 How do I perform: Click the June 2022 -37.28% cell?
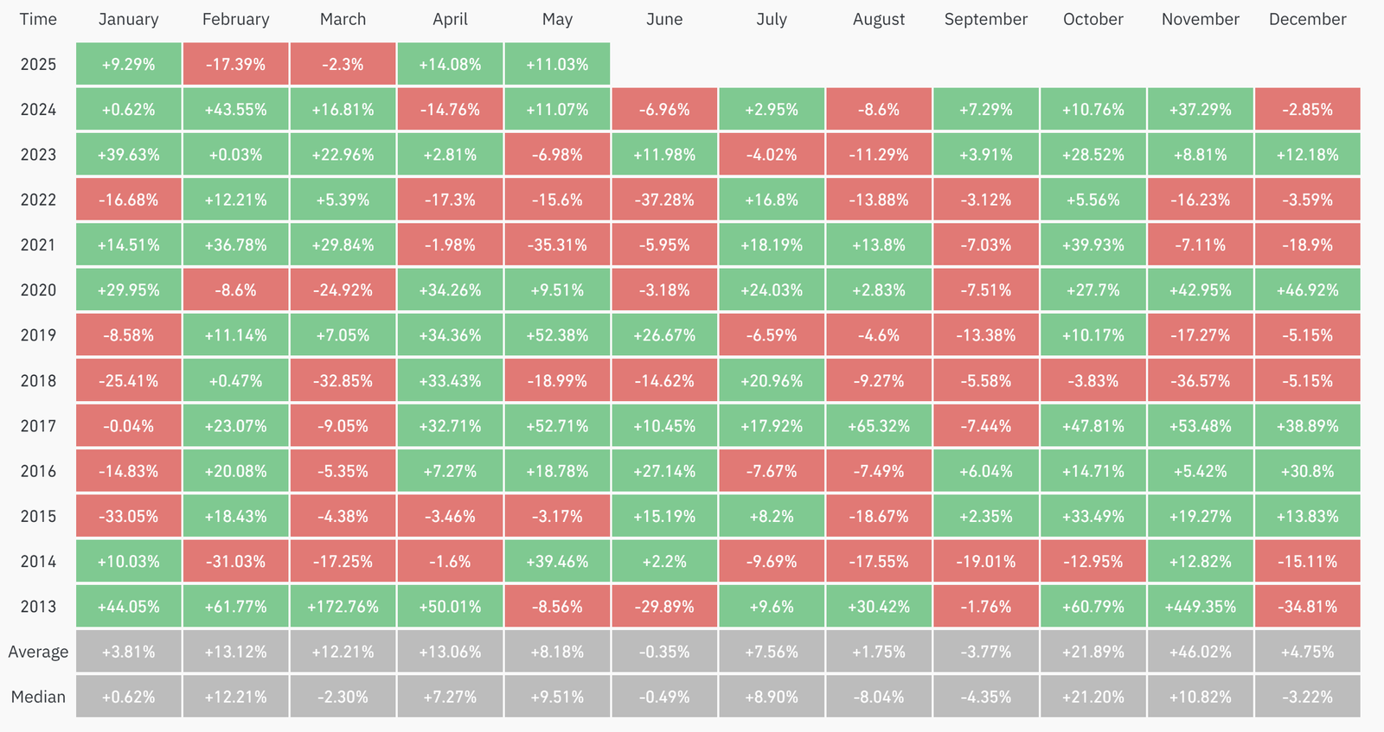[664, 200]
